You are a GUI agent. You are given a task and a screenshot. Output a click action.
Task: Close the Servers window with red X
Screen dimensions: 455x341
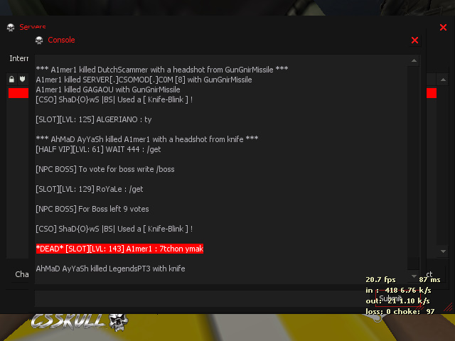tap(443, 27)
